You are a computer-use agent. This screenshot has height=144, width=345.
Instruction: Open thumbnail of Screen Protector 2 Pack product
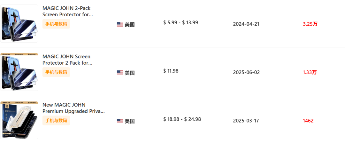[19, 72]
